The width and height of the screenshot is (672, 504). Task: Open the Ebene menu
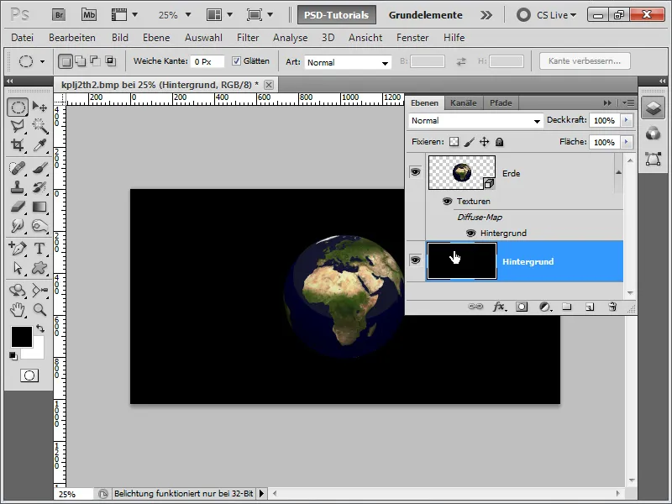coord(156,38)
